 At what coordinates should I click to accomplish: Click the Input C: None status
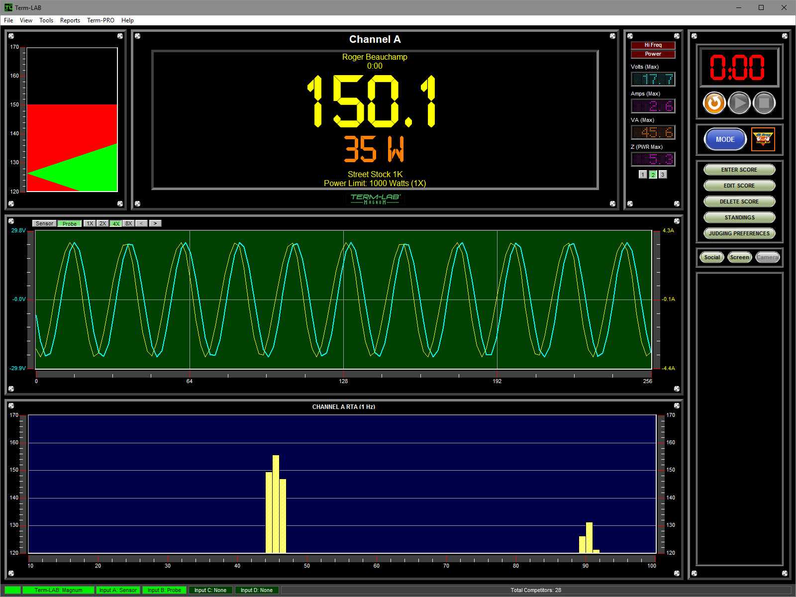point(210,590)
